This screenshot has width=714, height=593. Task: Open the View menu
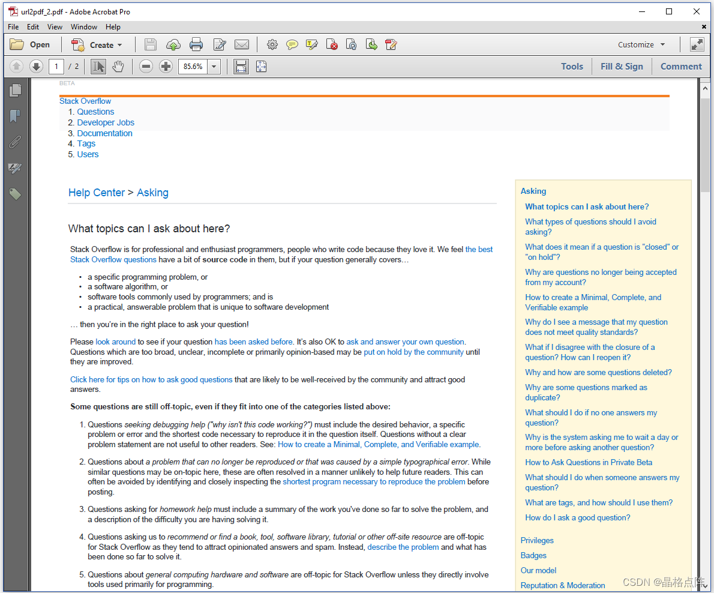pos(55,27)
